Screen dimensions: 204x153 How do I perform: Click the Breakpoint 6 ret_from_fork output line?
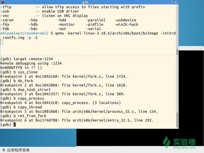[x=77, y=120]
